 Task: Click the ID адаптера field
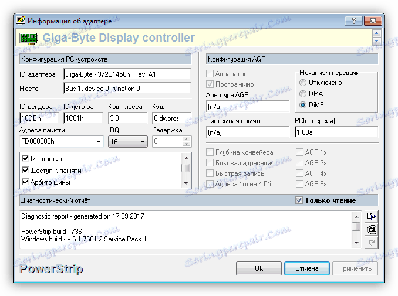pyautogui.click(x=127, y=74)
